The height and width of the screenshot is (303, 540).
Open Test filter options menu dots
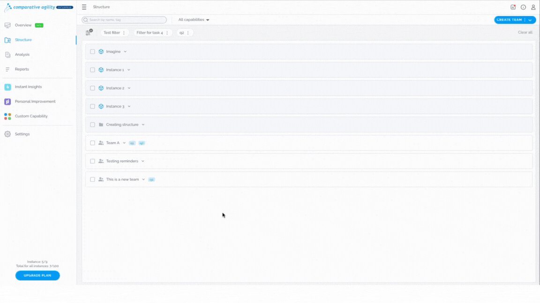[124, 33]
